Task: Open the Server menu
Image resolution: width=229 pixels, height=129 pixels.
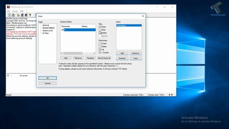Action: coord(15,11)
